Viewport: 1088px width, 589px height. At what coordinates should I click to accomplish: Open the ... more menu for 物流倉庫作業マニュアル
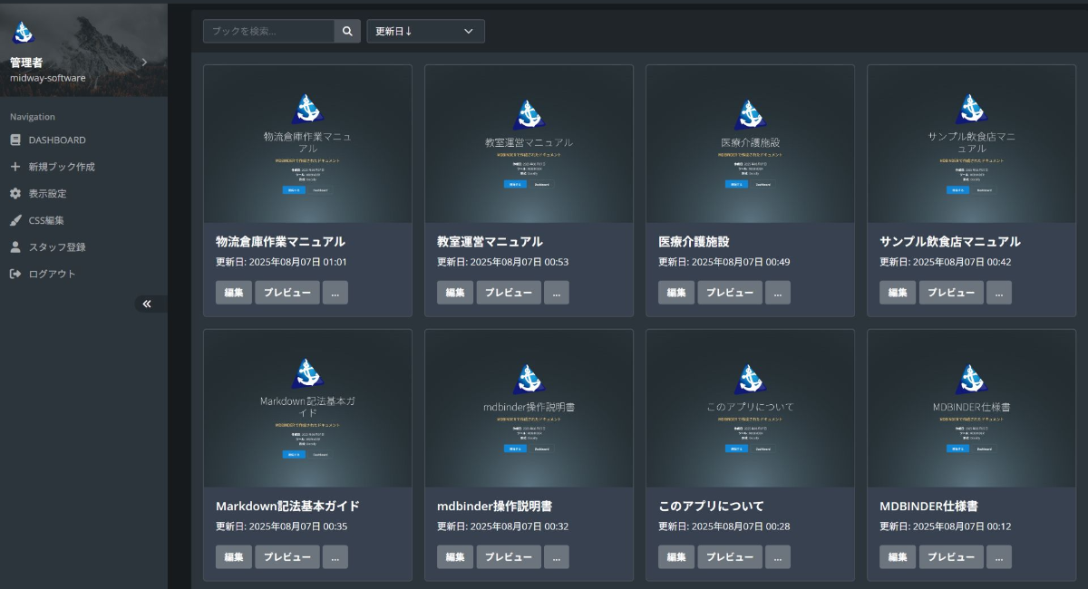pos(335,293)
